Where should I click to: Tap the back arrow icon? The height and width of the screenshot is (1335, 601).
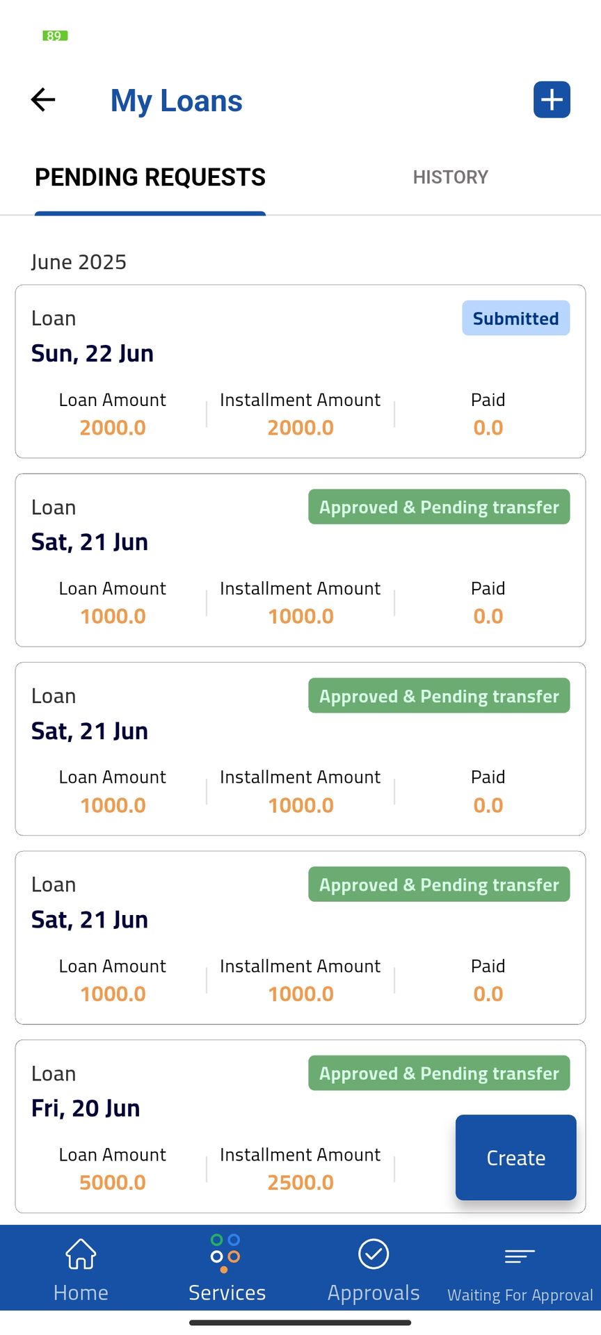click(43, 100)
